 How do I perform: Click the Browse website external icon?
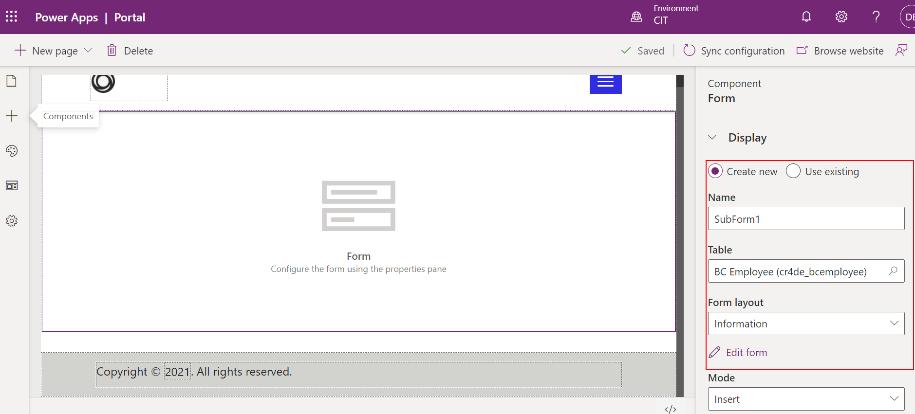click(802, 50)
